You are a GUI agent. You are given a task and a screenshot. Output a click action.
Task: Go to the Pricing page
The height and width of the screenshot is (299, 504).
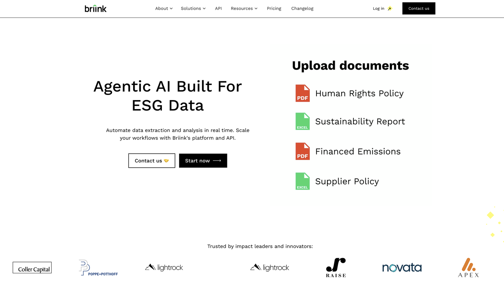[x=274, y=9]
